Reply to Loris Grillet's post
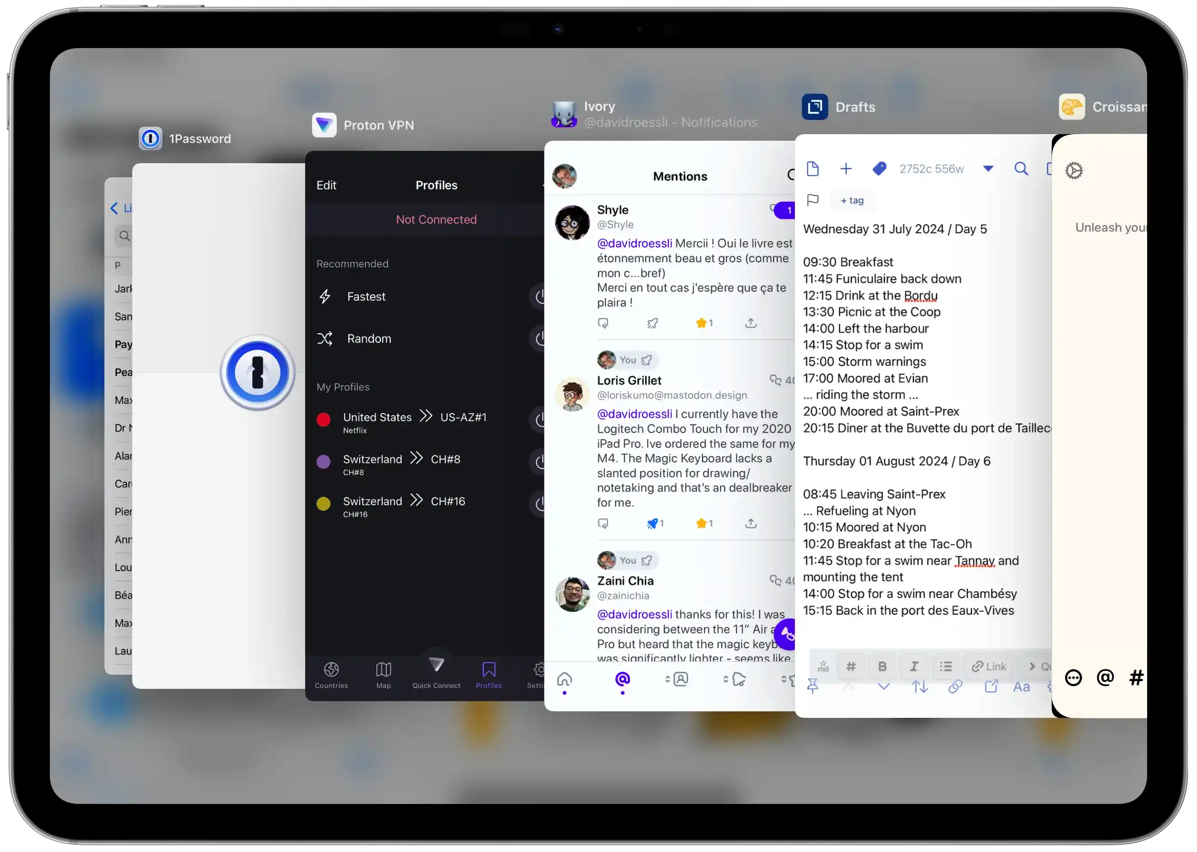This screenshot has height=852, width=1197. 603,523
